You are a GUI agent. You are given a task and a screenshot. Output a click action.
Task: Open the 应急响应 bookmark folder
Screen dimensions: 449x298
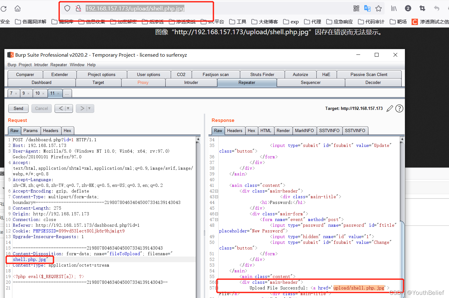click(340, 22)
